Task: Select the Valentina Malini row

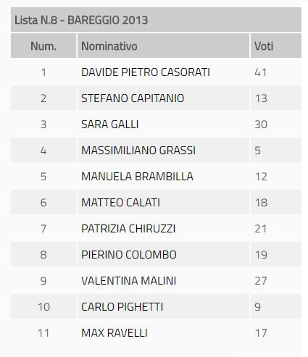Action: click(x=156, y=281)
